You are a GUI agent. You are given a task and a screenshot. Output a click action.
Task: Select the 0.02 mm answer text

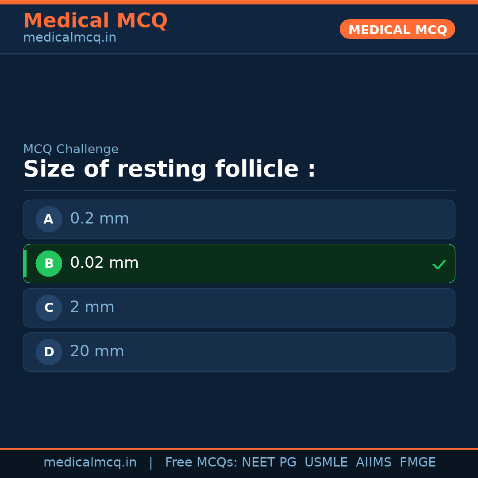[104, 263]
